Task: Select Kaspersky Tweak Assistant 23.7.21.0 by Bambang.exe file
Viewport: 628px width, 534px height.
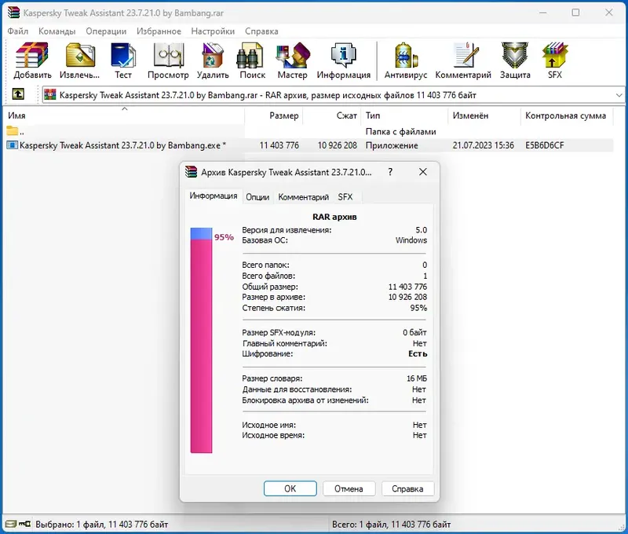Action: (122, 145)
